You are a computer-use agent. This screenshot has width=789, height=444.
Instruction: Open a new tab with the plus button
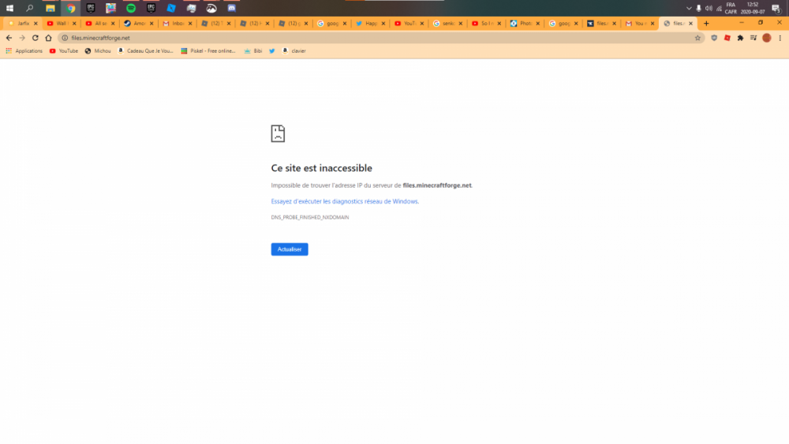[706, 24]
